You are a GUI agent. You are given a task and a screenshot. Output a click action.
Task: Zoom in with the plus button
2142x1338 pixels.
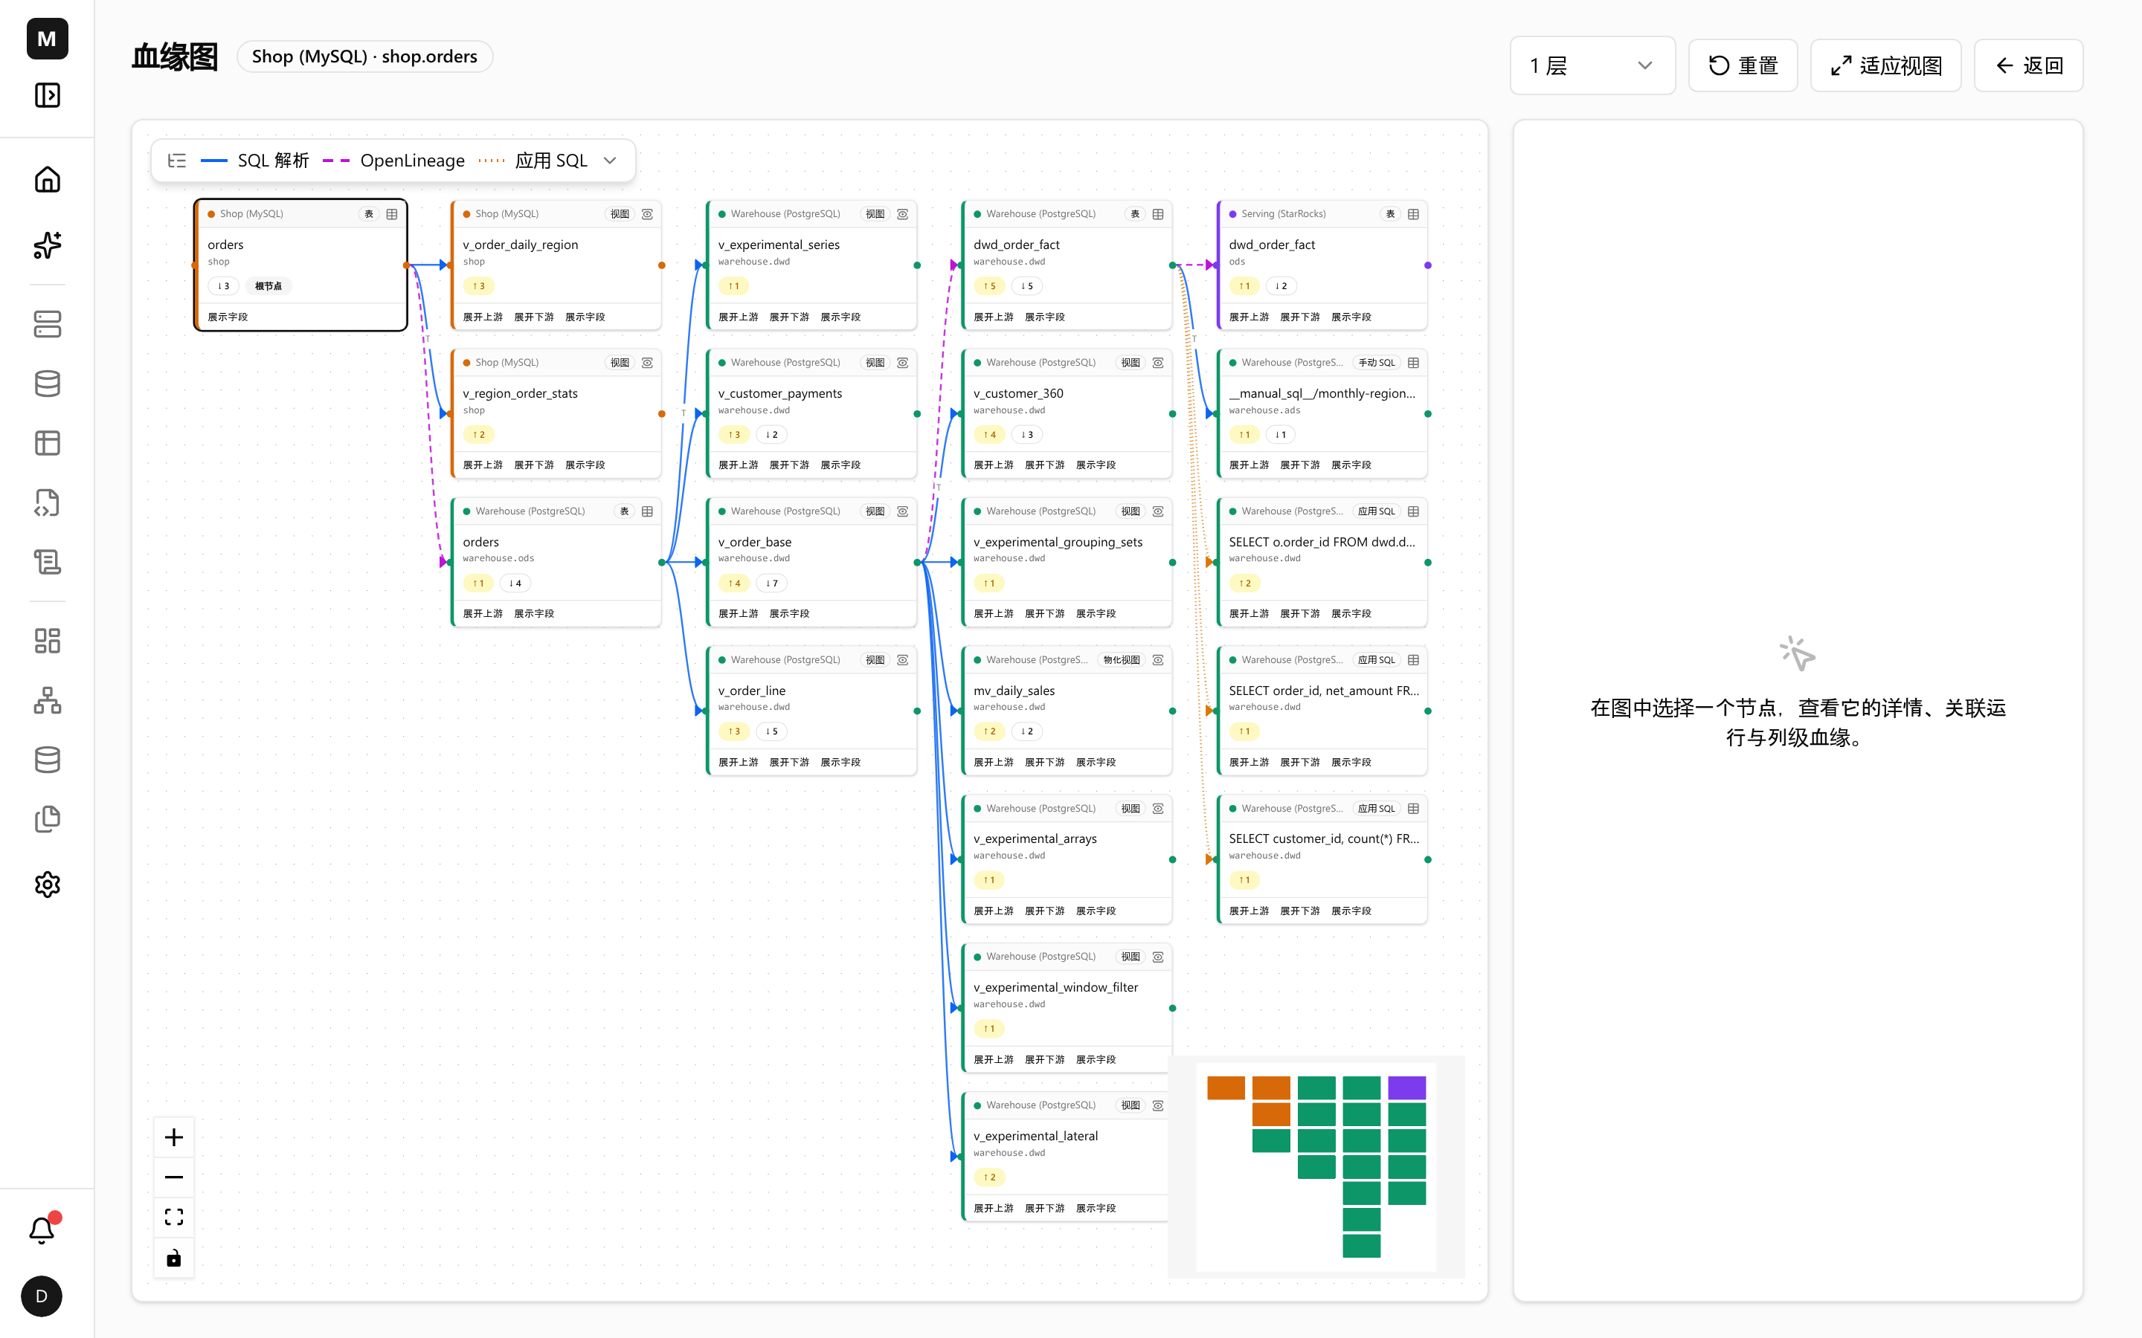[174, 1137]
